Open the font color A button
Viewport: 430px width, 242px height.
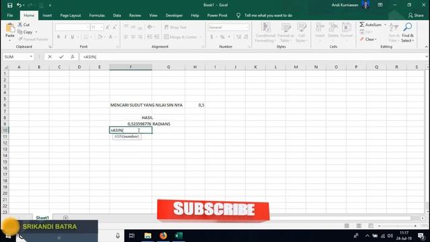110,37
